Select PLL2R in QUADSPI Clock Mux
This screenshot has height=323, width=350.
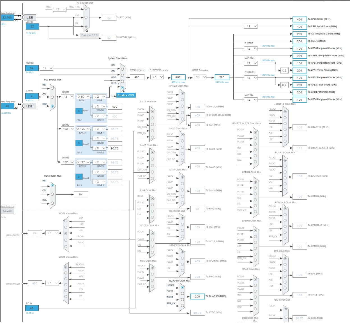click(182, 299)
